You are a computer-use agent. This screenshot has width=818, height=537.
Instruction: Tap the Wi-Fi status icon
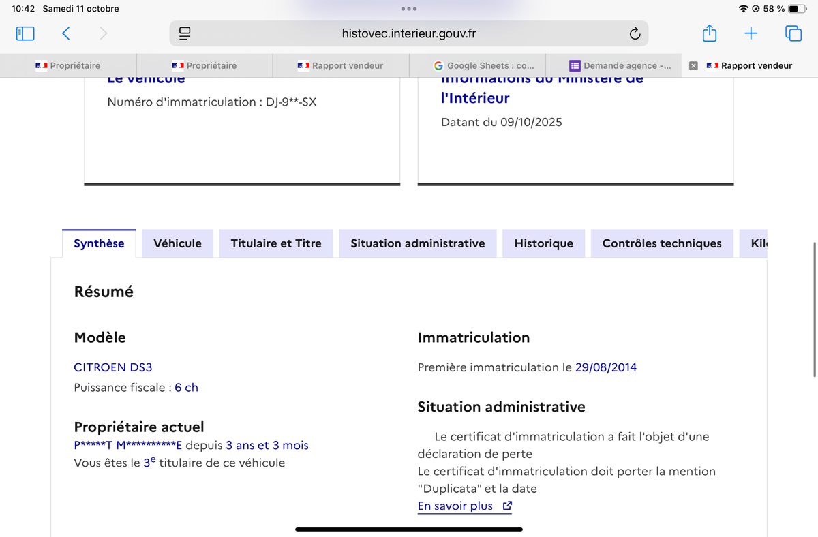pyautogui.click(x=743, y=9)
